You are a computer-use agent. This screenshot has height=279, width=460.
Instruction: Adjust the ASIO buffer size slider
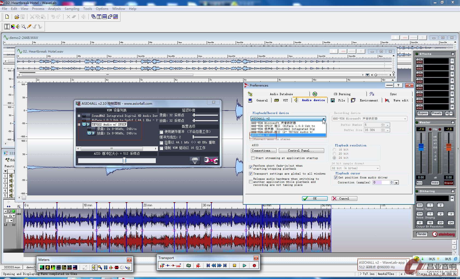124,161
